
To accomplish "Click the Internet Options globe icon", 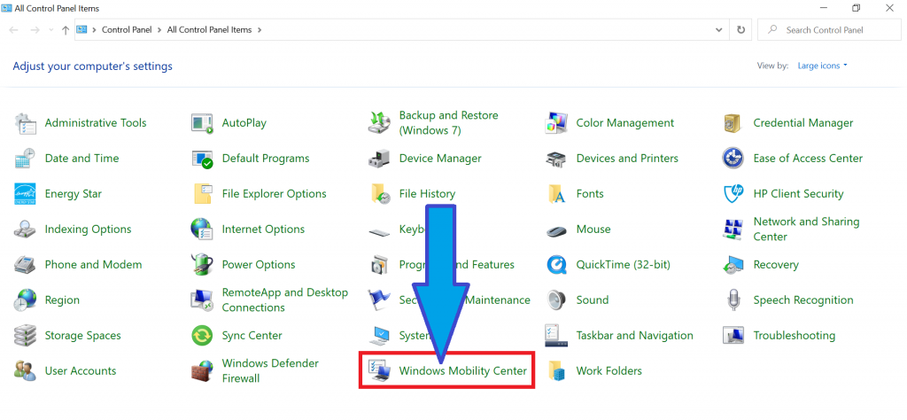I will pyautogui.click(x=203, y=229).
